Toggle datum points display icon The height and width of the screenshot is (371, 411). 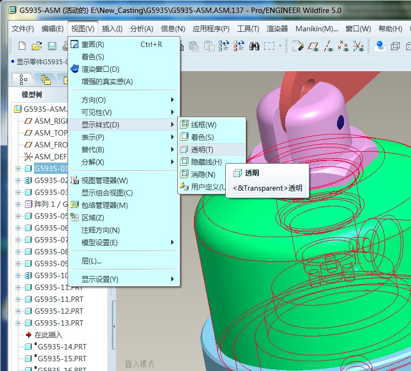(343, 46)
